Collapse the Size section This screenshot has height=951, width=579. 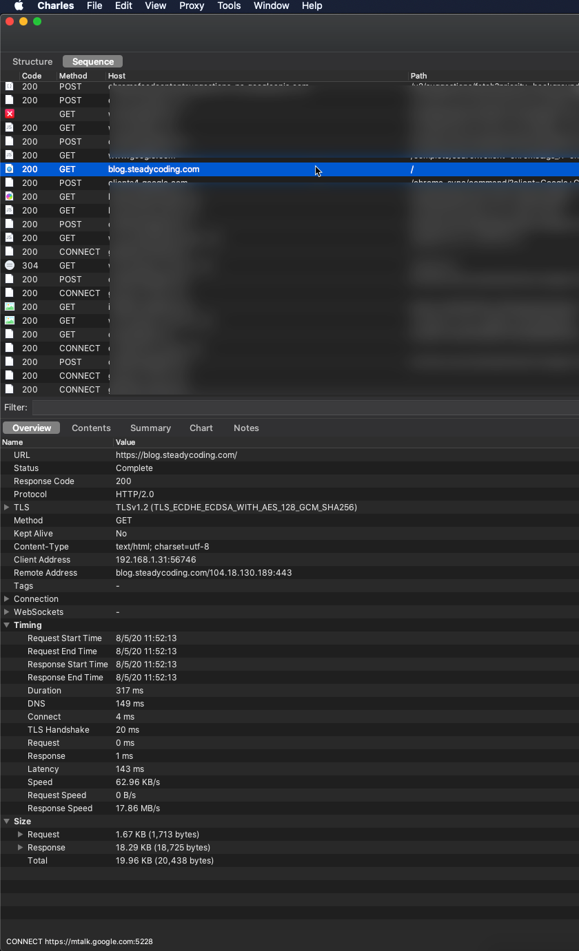click(7, 822)
